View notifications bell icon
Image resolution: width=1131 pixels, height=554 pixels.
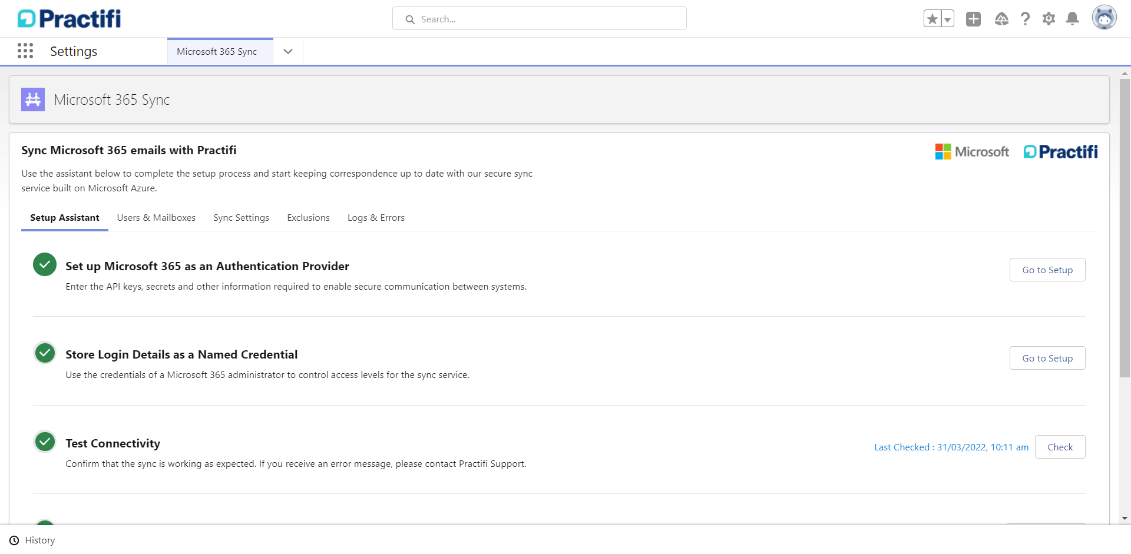click(1073, 19)
